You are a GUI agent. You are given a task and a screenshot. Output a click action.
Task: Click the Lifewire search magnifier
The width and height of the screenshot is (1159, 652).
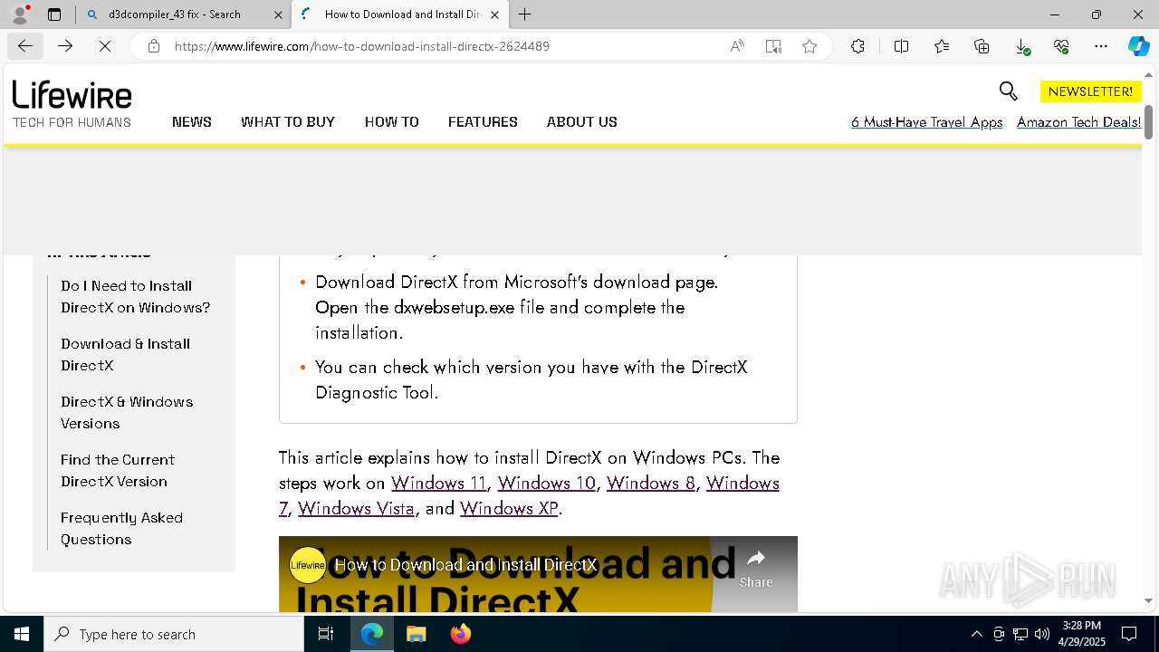[1008, 91]
